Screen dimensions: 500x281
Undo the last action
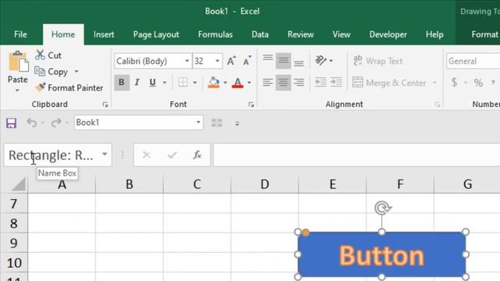[31, 123]
